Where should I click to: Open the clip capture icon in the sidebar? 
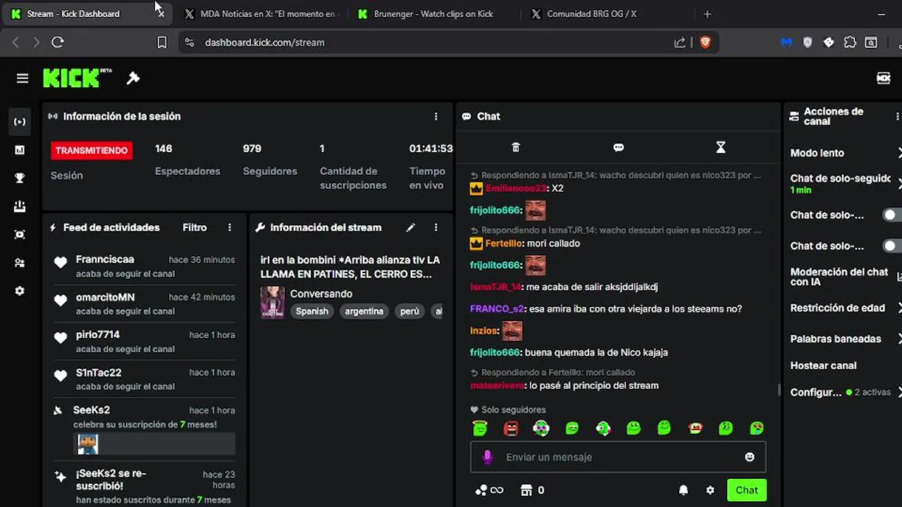pos(20,234)
